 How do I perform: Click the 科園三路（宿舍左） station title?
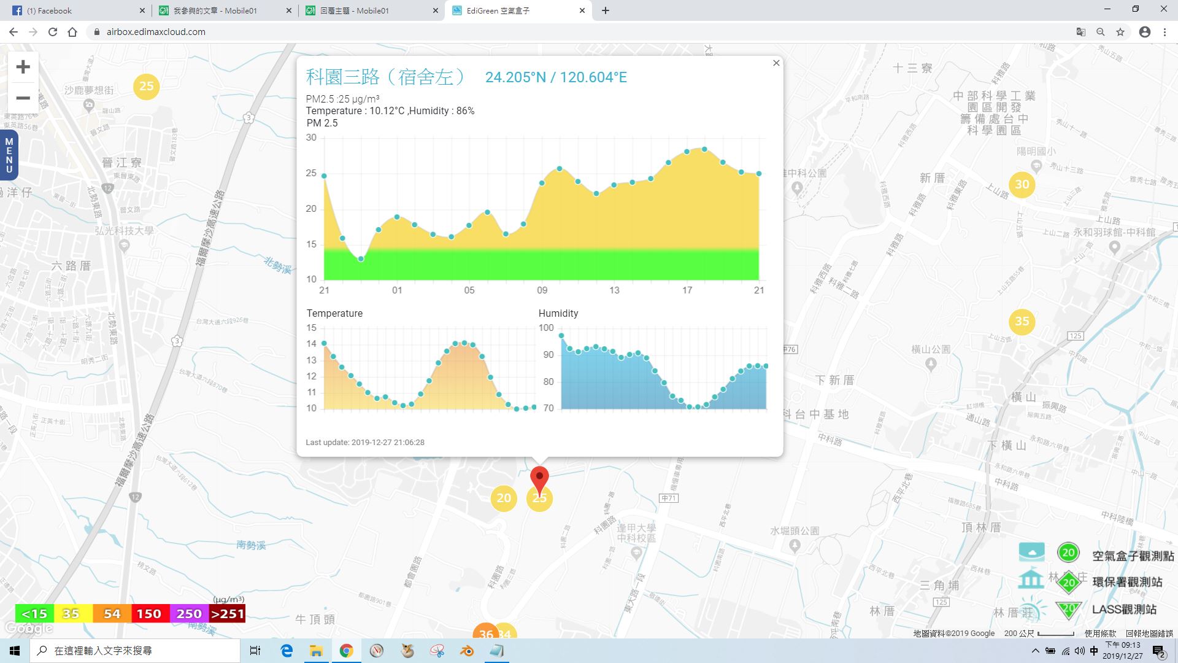(386, 77)
